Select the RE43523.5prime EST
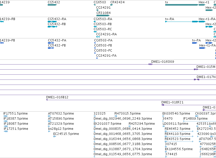216x158 pixels. tap(179, 141)
